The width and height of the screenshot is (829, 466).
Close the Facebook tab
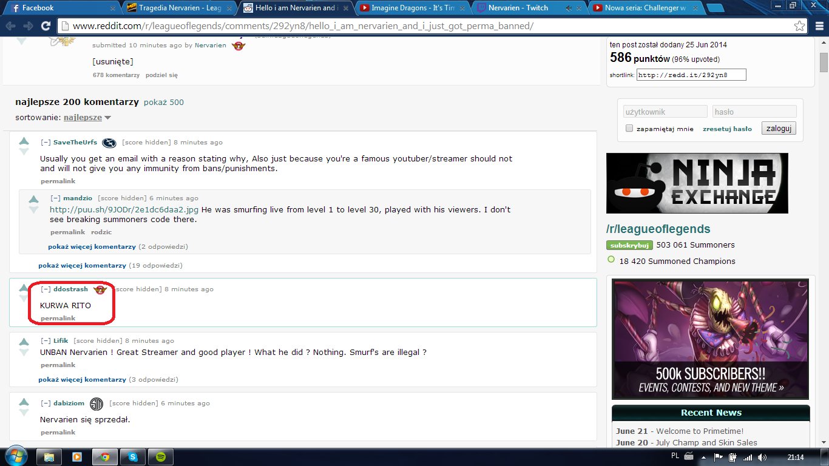(112, 8)
